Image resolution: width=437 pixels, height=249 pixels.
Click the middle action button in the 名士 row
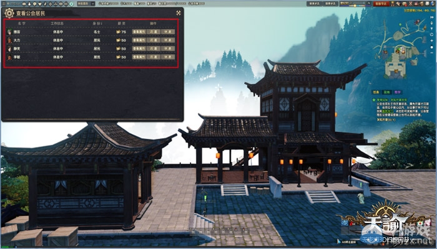pos(154,32)
